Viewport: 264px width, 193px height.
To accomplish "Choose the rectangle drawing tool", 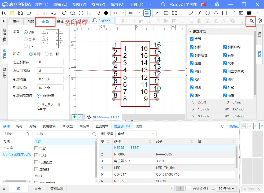I will click(x=224, y=13).
